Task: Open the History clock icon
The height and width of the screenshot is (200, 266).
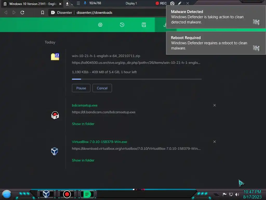Action: click(122, 25)
